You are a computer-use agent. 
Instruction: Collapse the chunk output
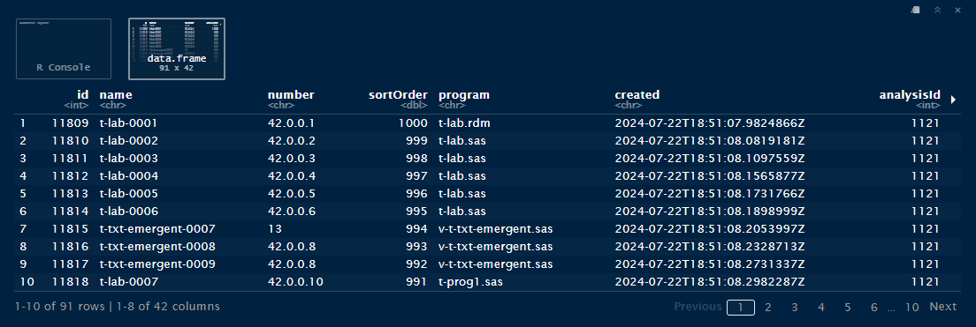point(937,10)
